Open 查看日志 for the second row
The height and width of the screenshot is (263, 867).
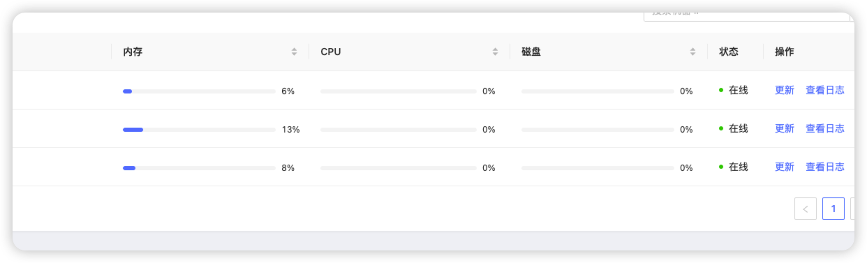tap(825, 128)
